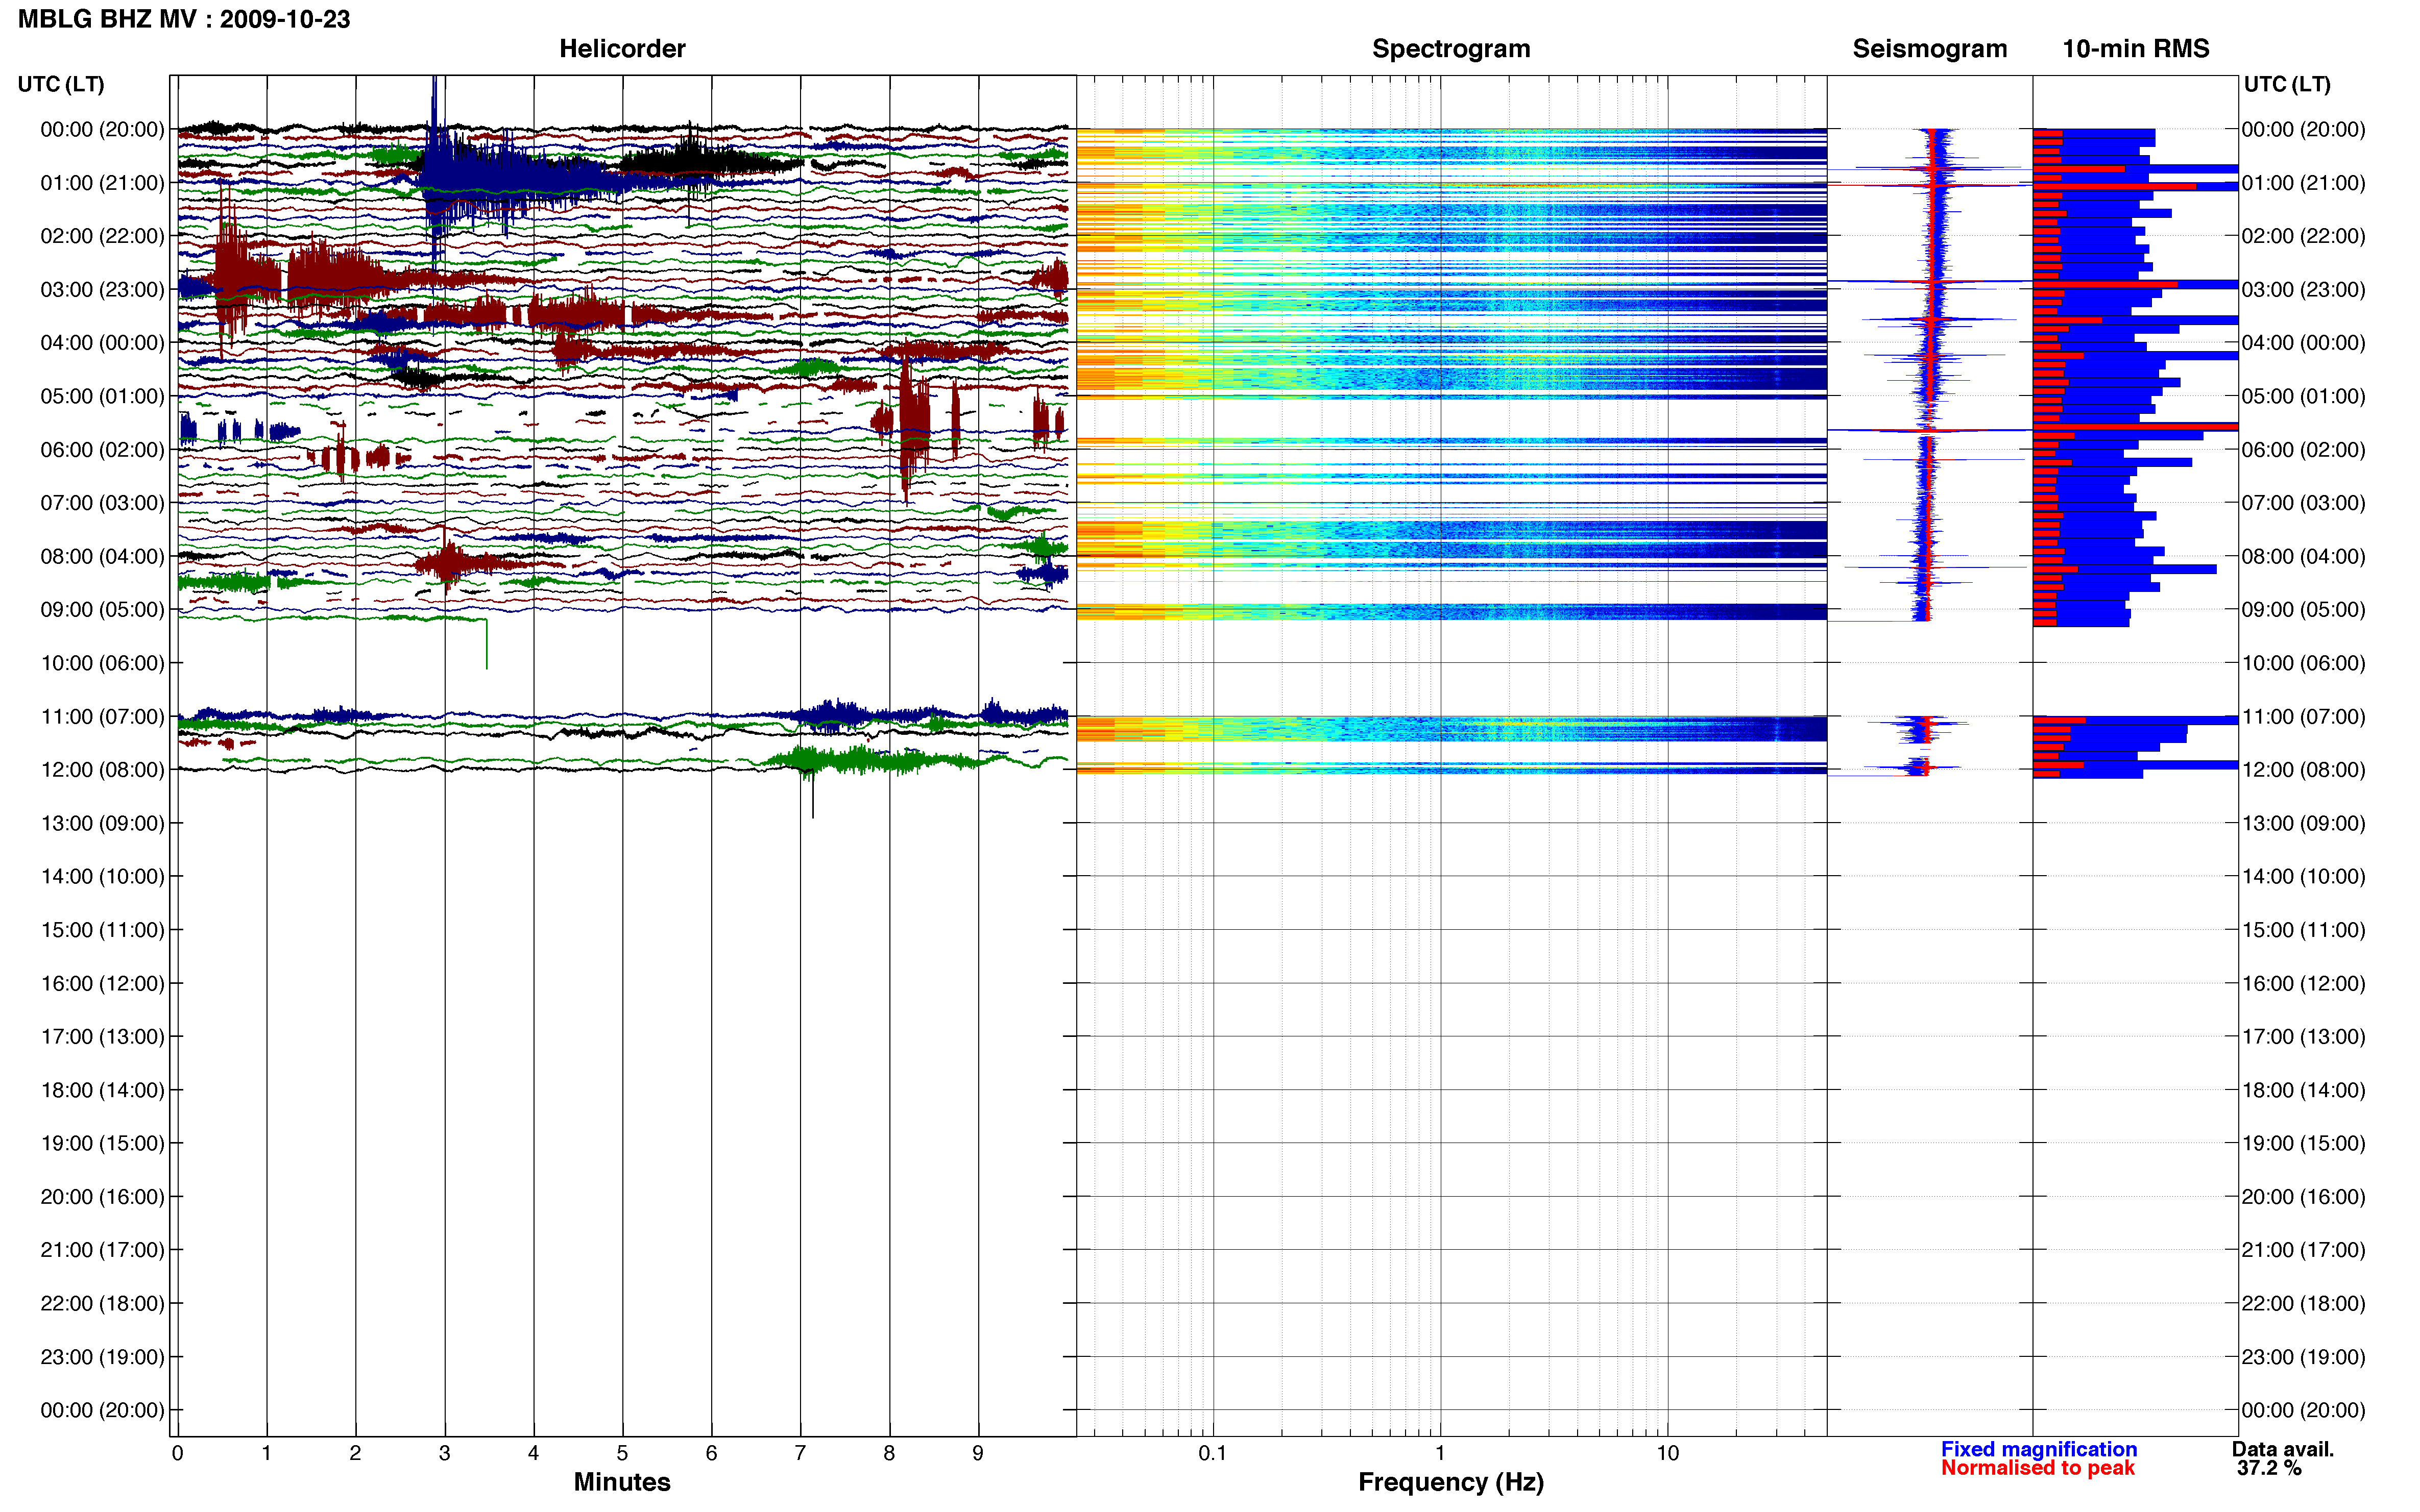This screenshot has width=2420, height=1512.
Task: Click the '10-min RMS' panel heading
Action: pyautogui.click(x=2136, y=48)
